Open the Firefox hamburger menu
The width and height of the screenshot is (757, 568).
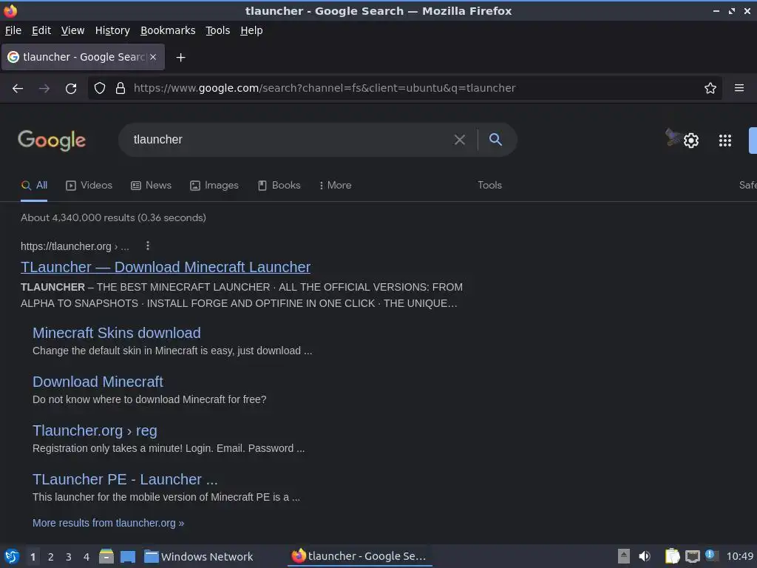click(739, 88)
